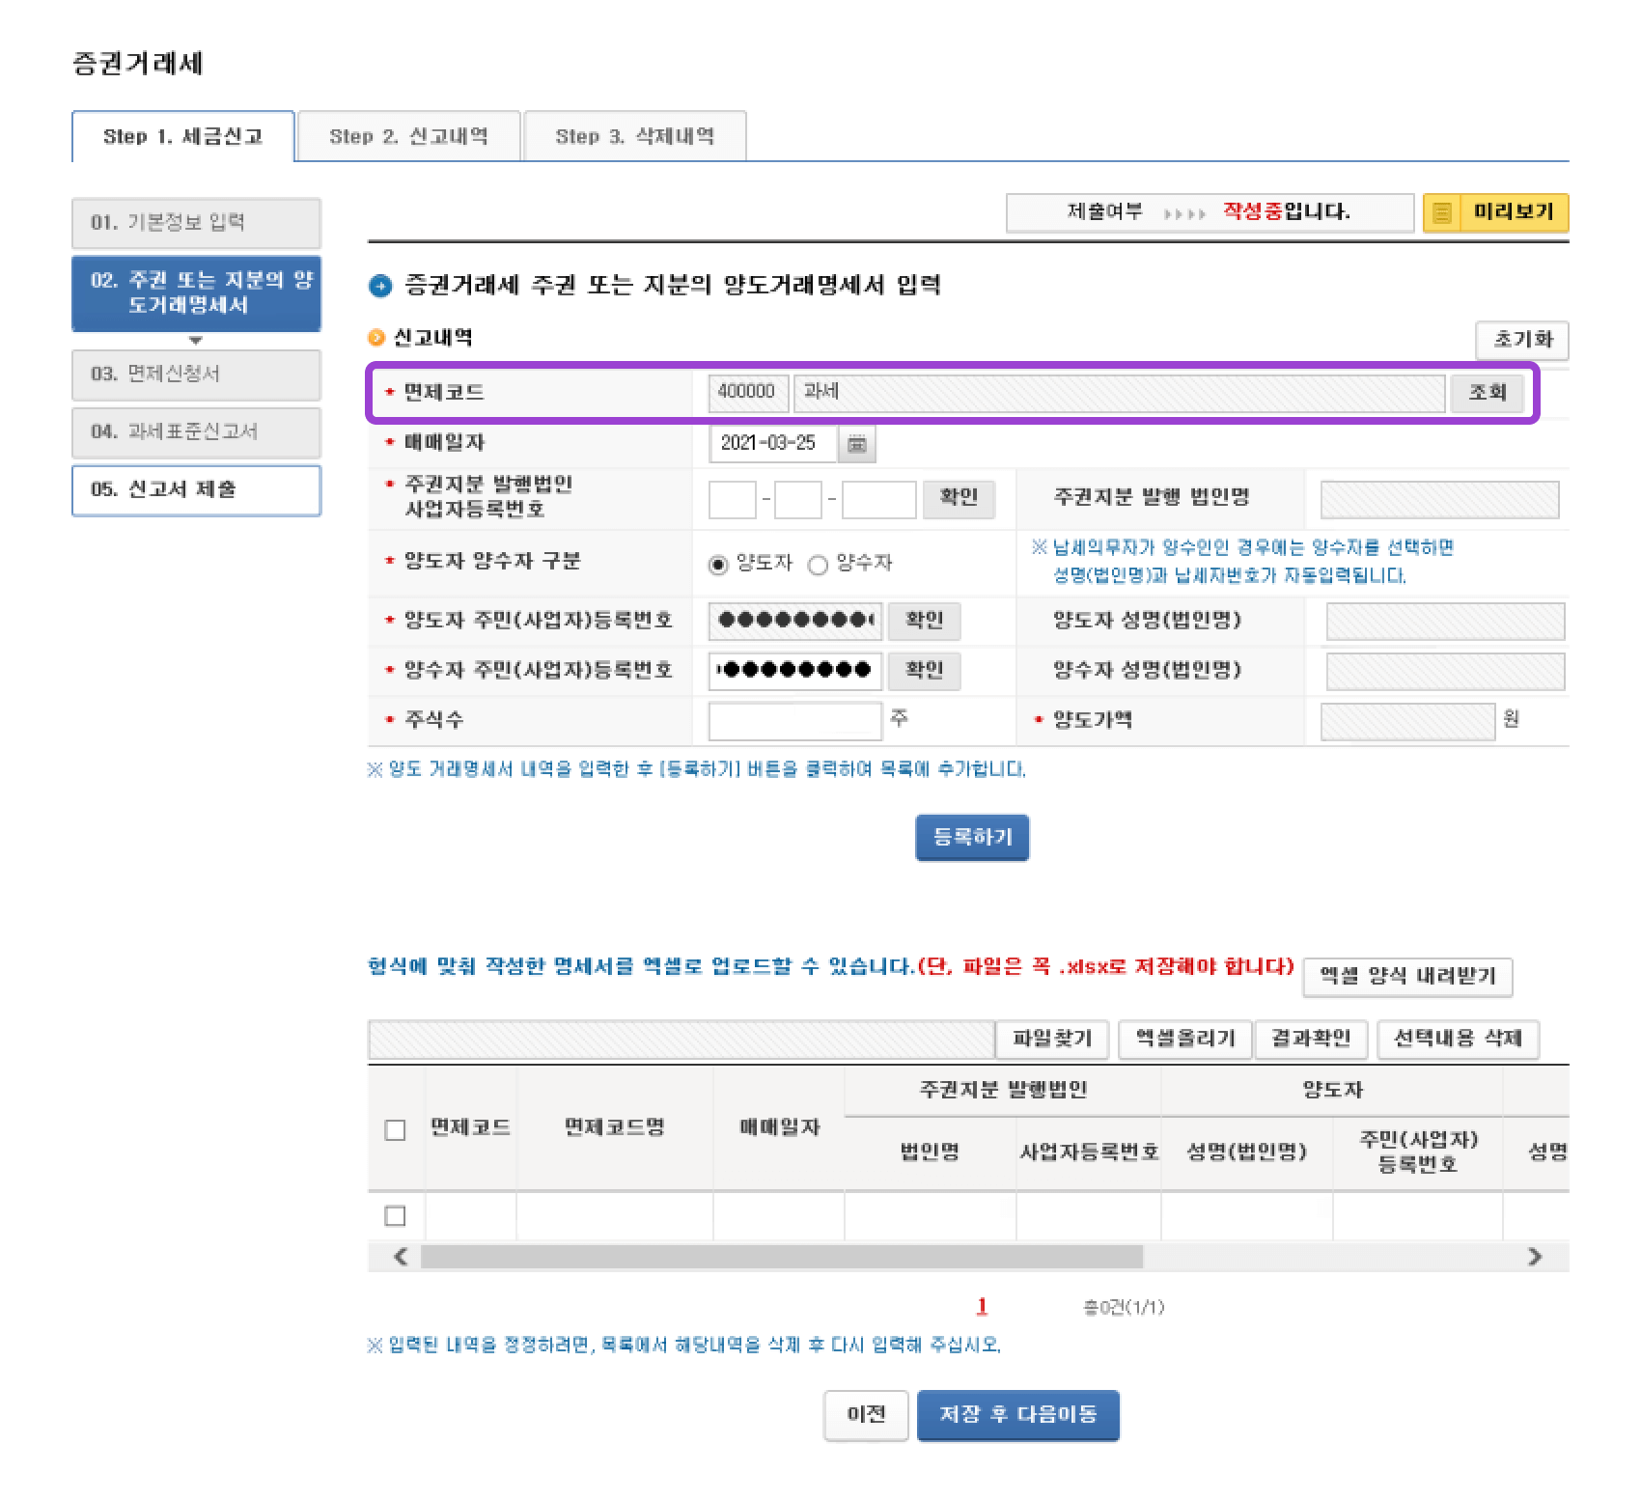Switch to the Step 3. 삭제내역 tab

(634, 137)
